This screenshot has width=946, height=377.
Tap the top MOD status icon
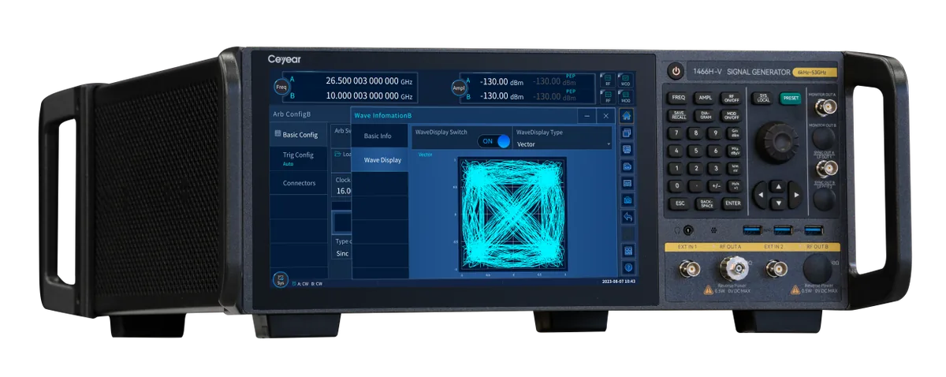(625, 80)
